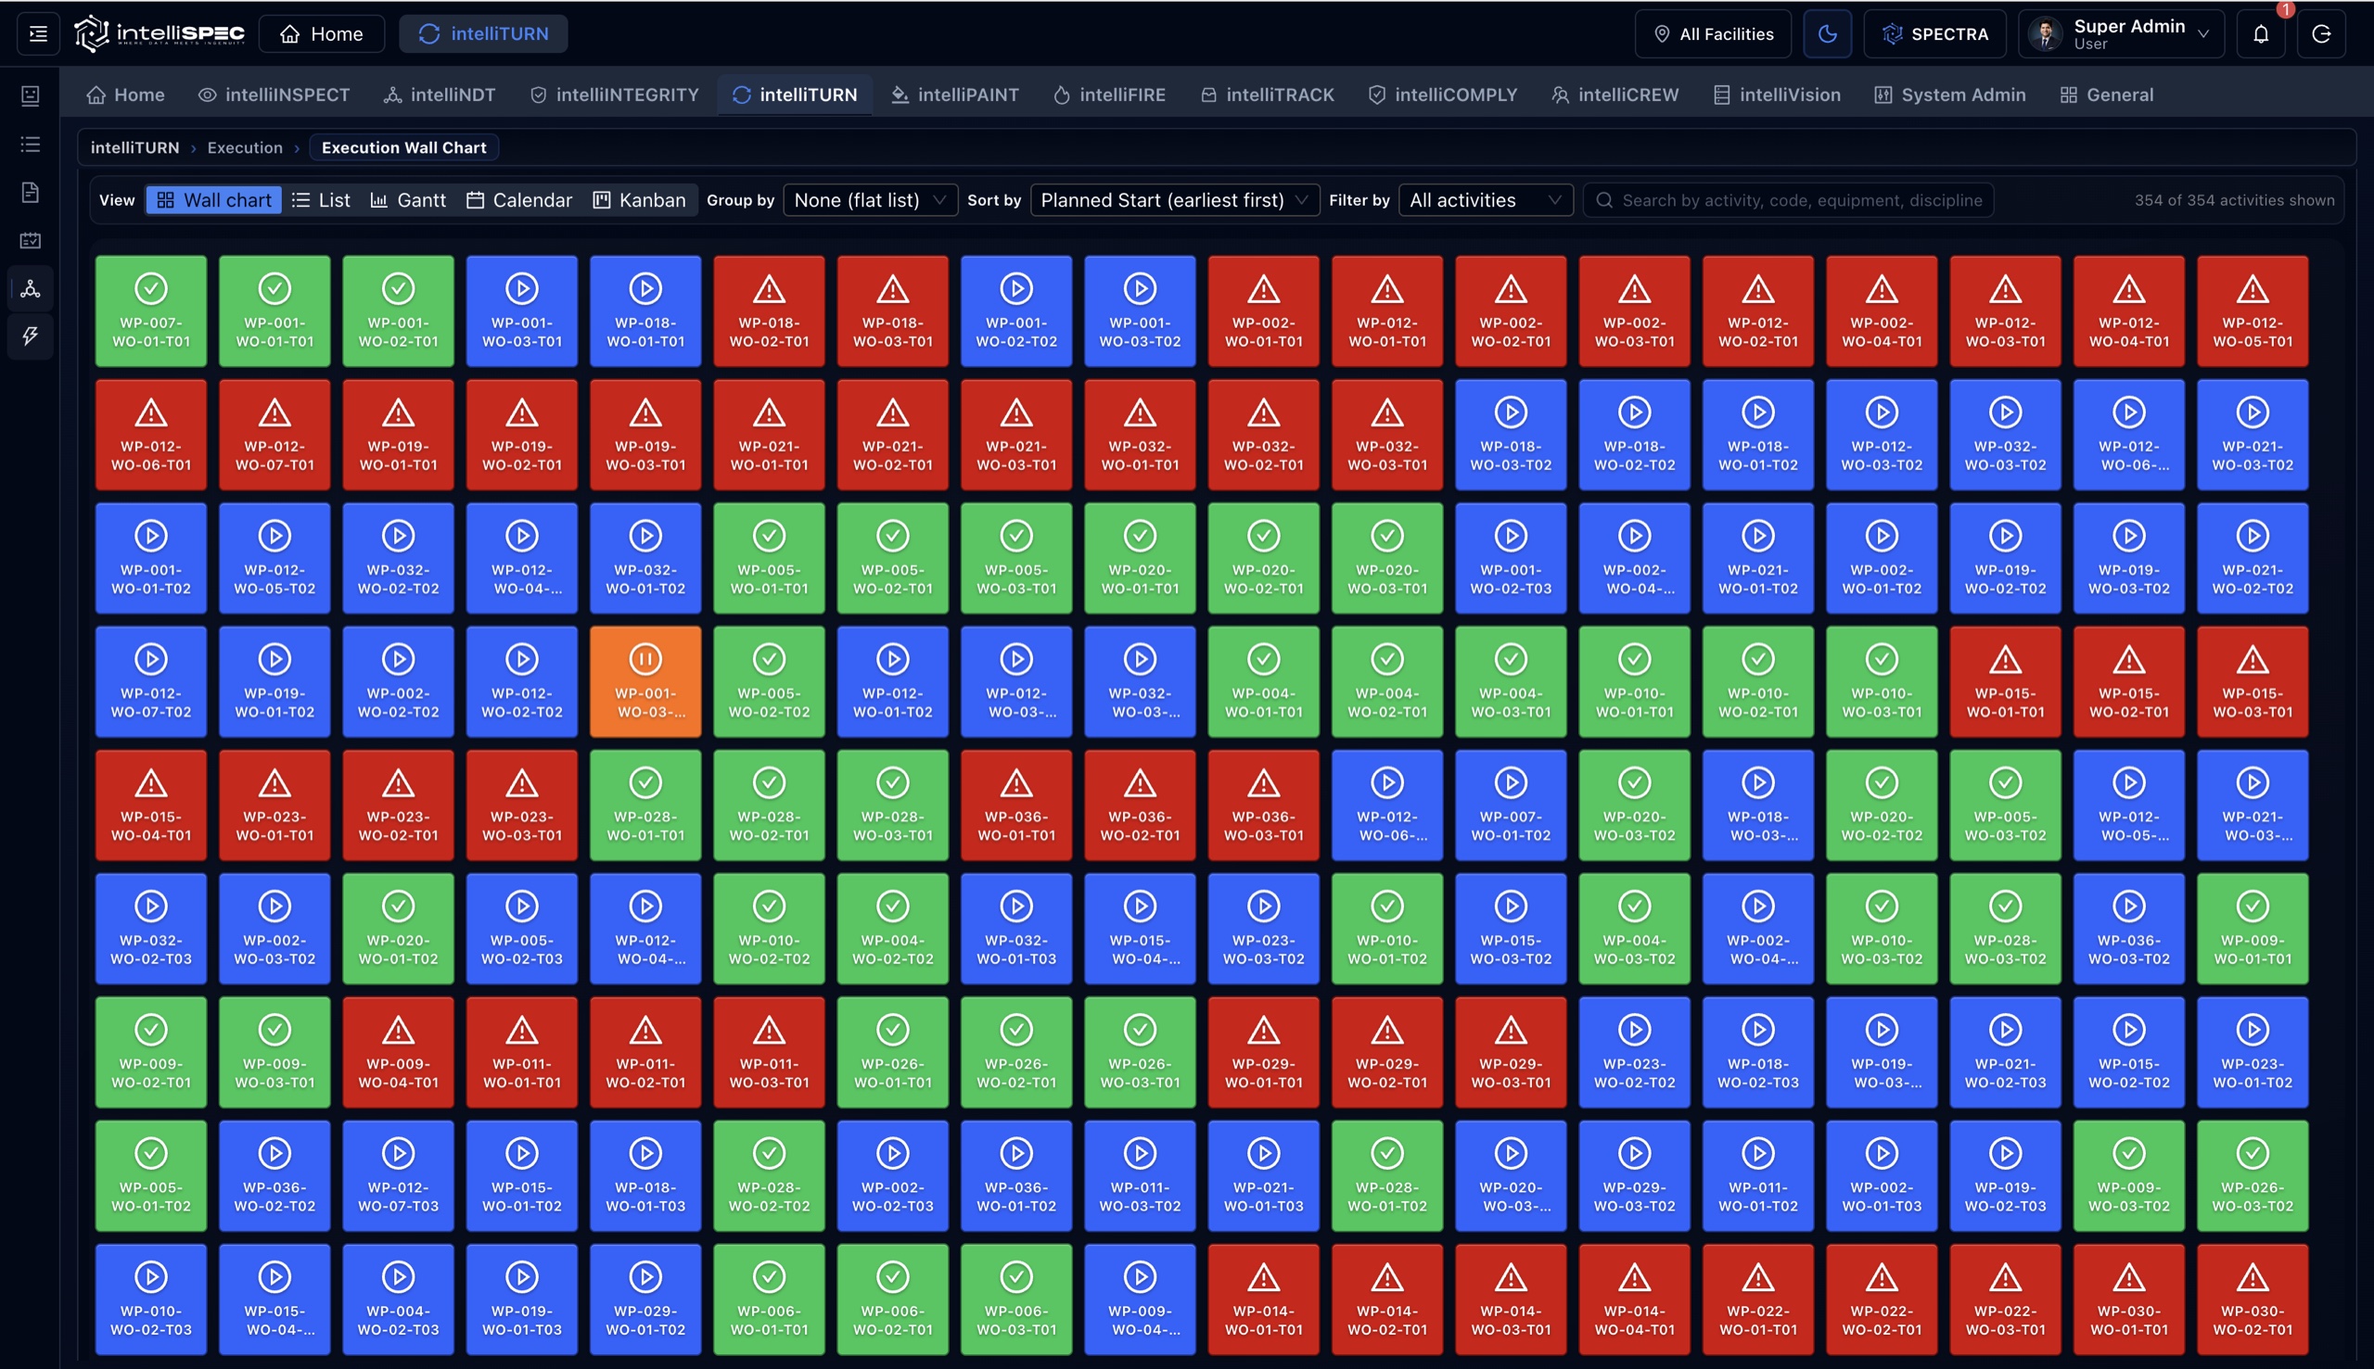Open tile WP-015-WO-03-T01
The width and height of the screenshot is (2374, 1369).
point(2253,681)
